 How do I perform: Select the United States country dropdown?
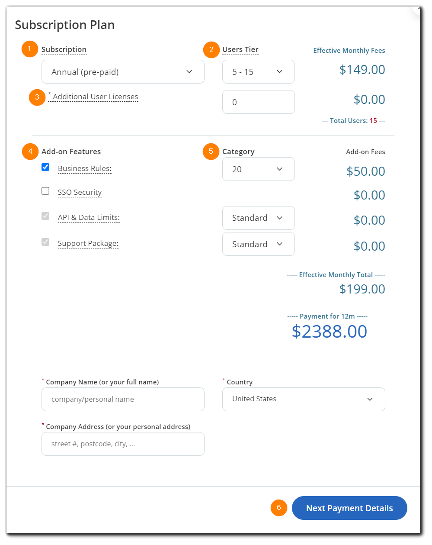(303, 399)
